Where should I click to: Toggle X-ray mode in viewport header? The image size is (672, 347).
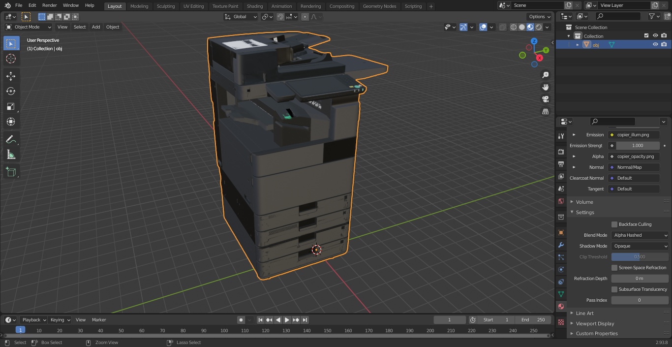click(502, 27)
